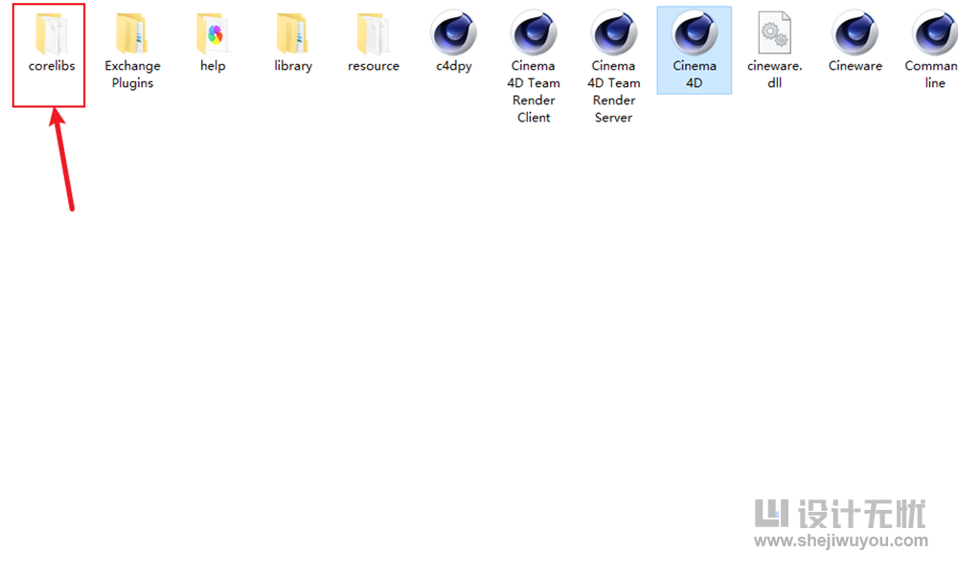Screen dimensions: 958x574
Task: Select the resource folder icon
Action: pos(374,33)
